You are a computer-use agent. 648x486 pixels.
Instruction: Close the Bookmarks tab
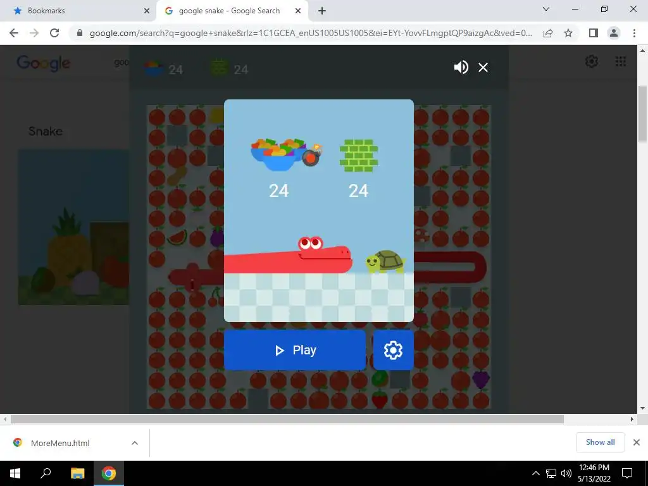pos(146,11)
